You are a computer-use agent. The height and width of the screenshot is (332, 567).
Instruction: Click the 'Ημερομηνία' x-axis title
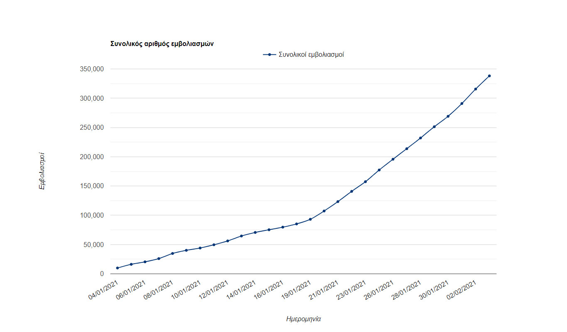tap(304, 319)
